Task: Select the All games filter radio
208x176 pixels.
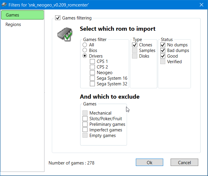Action: coord(85,45)
